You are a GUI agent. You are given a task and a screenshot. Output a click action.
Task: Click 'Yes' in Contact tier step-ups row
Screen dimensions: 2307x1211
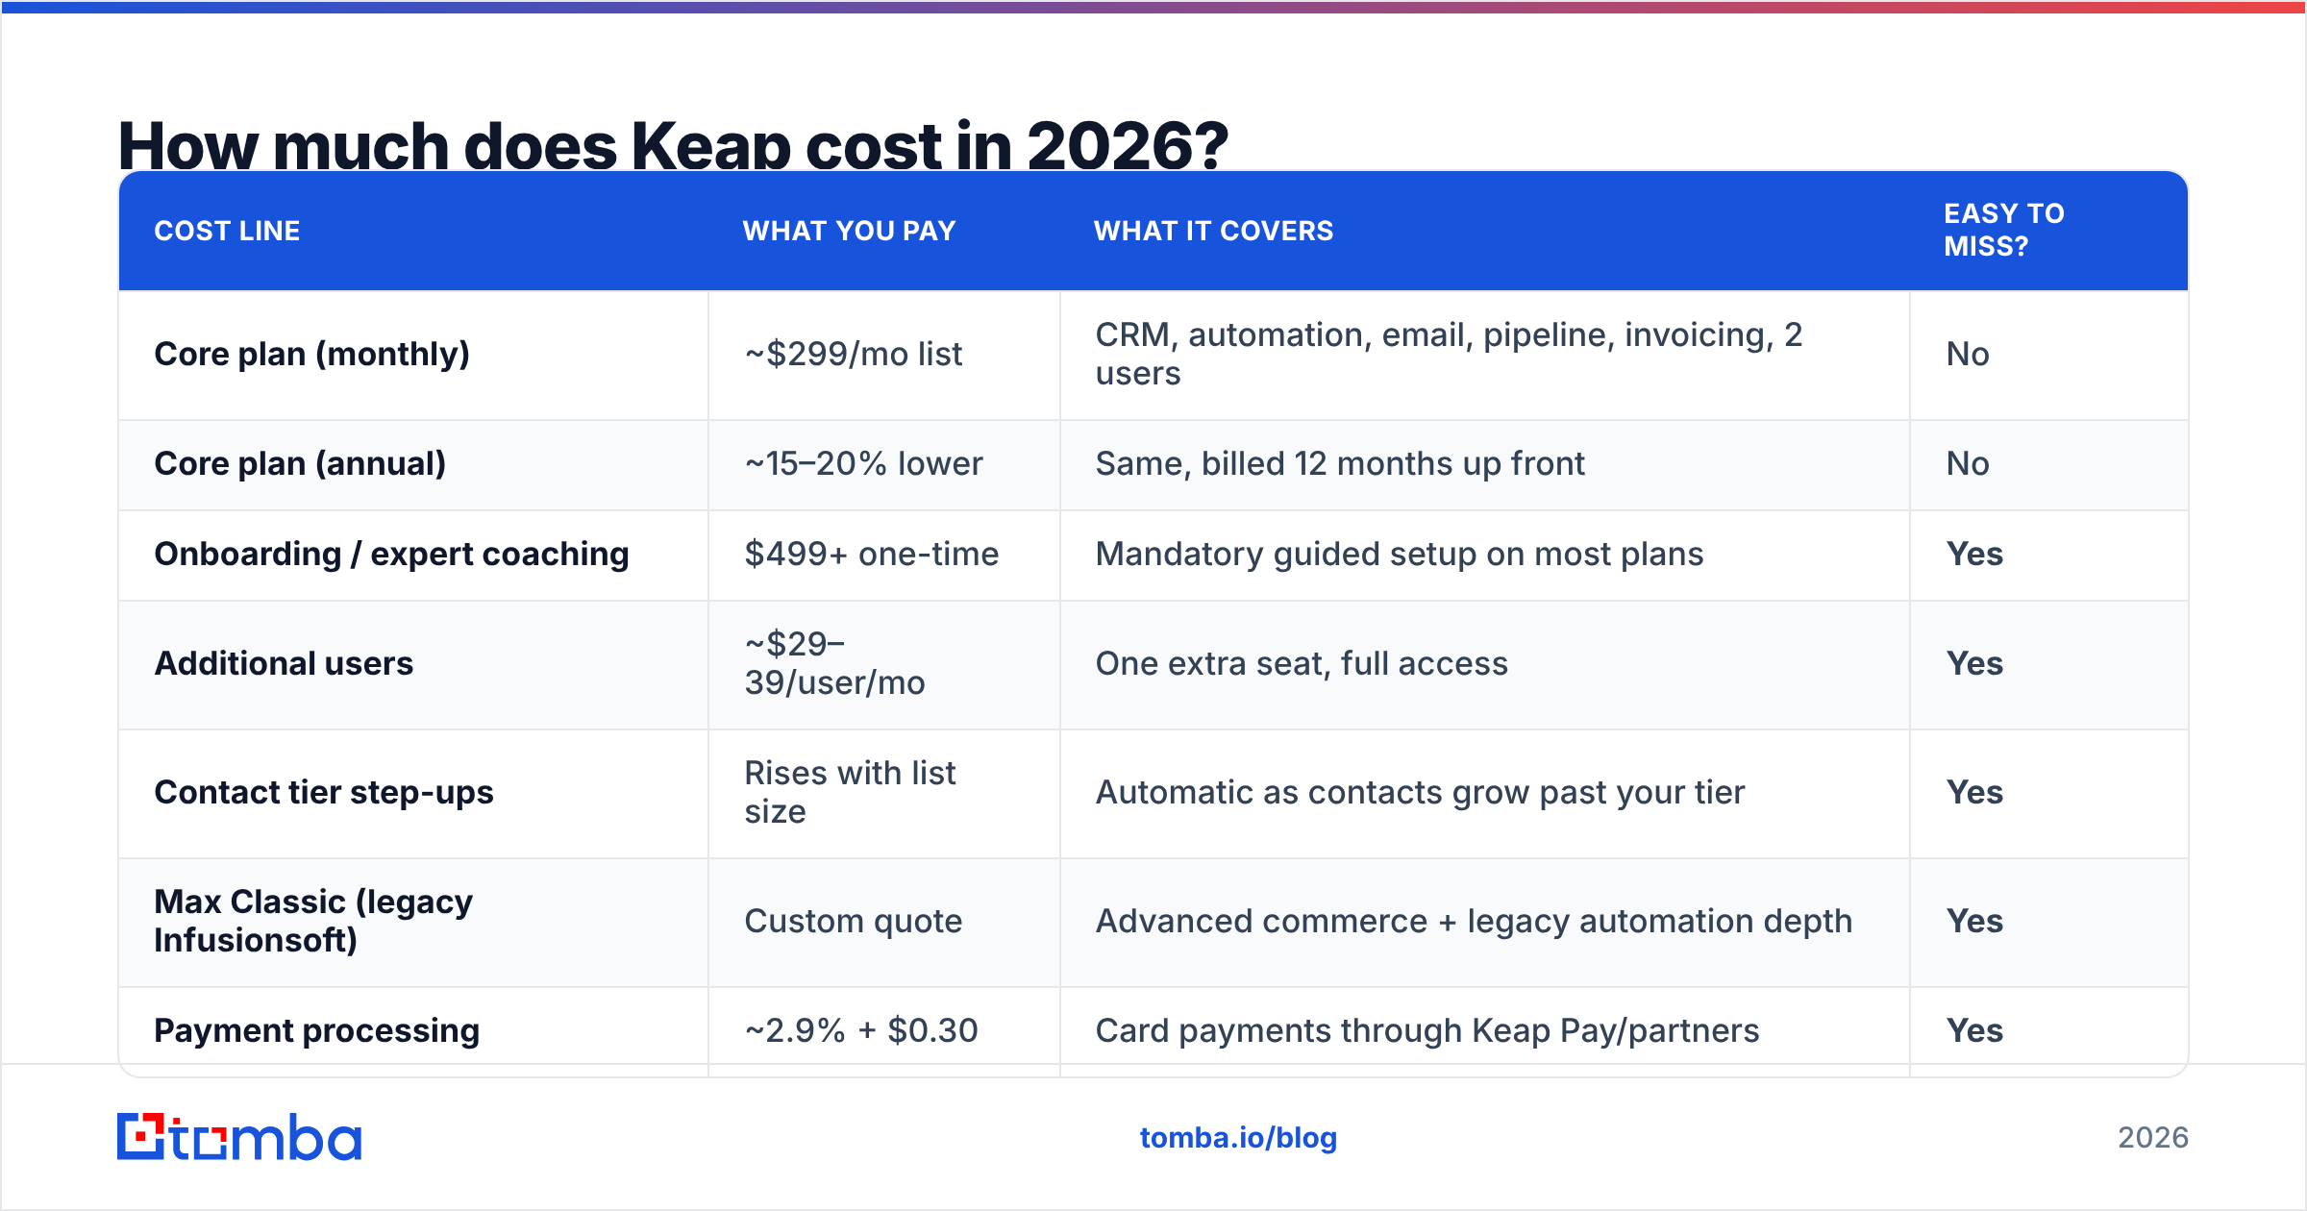click(1974, 792)
